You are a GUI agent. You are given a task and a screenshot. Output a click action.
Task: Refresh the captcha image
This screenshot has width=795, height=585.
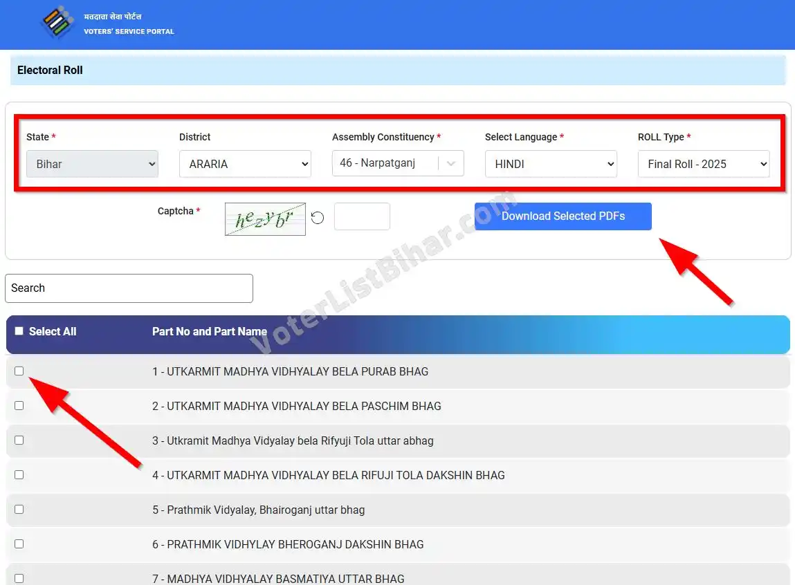click(x=317, y=216)
